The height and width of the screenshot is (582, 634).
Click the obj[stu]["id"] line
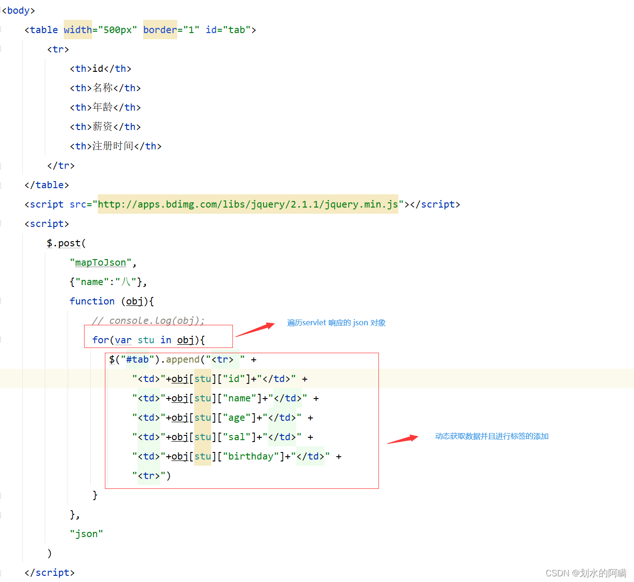[x=220, y=379]
